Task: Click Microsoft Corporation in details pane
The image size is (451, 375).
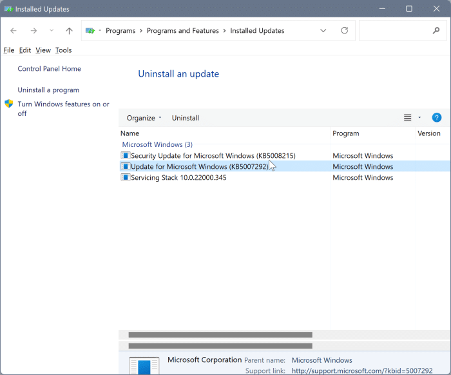Action: click(204, 360)
